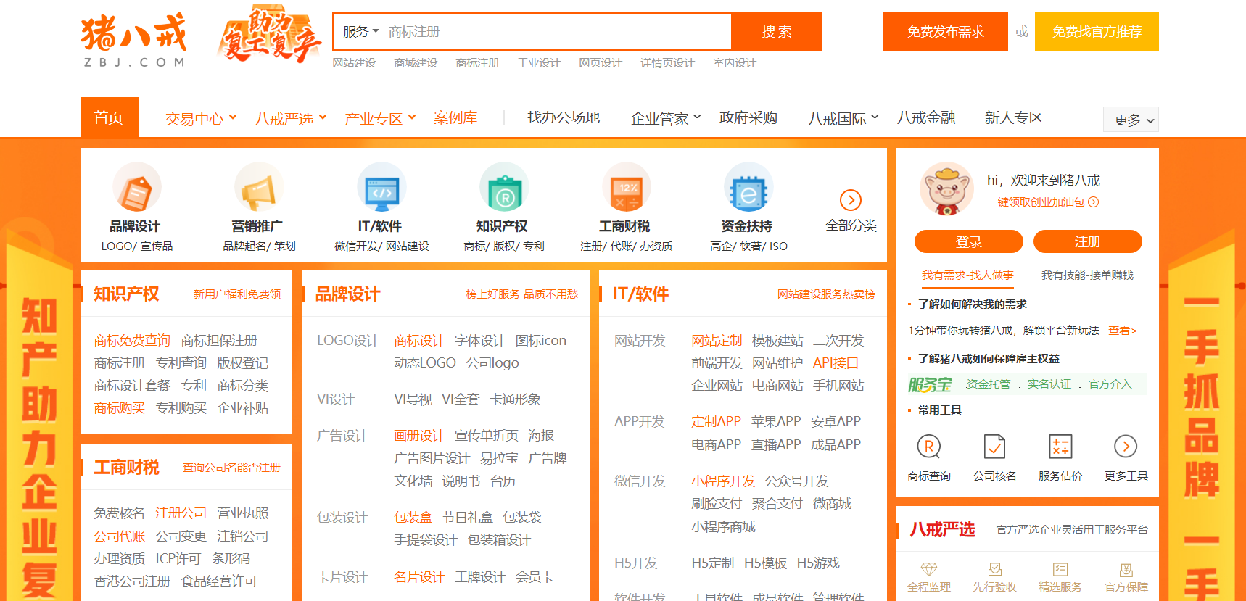Image resolution: width=1246 pixels, height=601 pixels.
Task: Select the 首页 navigation tab
Action: [109, 117]
